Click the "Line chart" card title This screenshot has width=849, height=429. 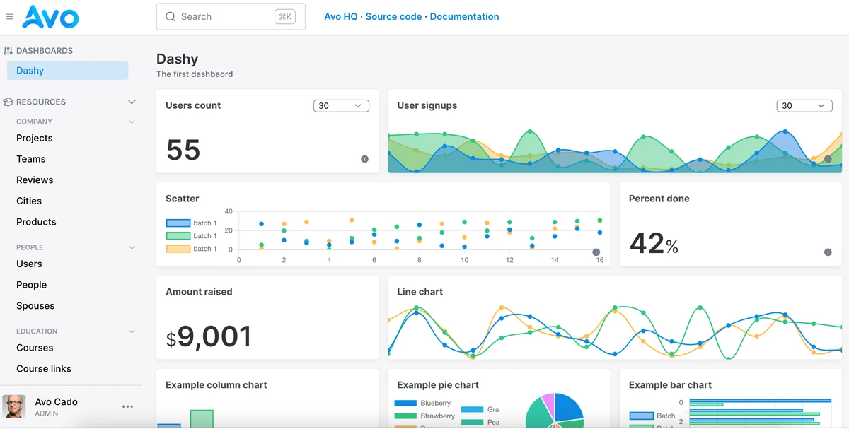point(420,292)
